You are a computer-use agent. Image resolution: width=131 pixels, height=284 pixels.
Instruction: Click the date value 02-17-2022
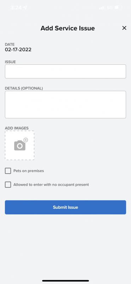tap(18, 50)
